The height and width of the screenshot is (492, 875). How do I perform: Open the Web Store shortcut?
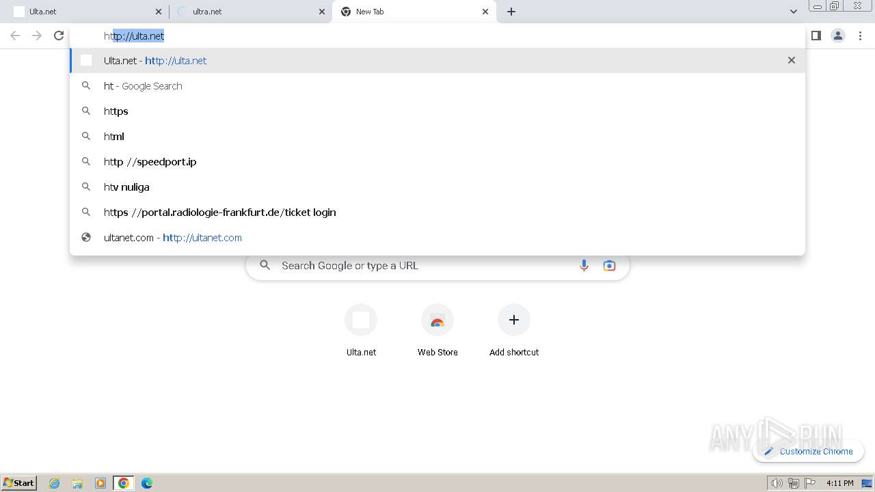(x=437, y=331)
